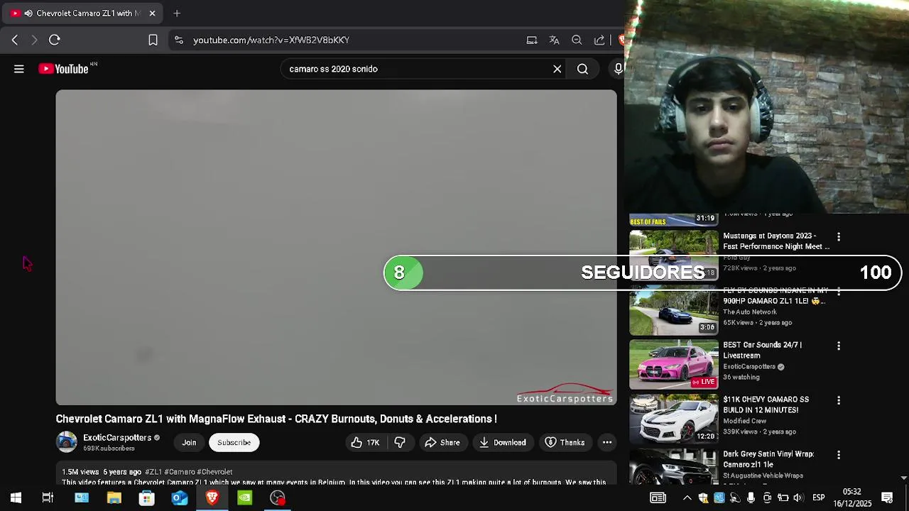Dislike the video
909x511 pixels.
(x=400, y=442)
